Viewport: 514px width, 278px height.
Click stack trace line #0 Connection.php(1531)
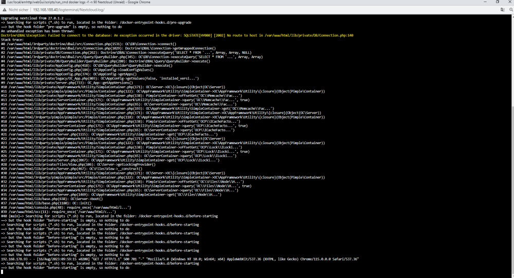pyautogui.click(x=88, y=44)
